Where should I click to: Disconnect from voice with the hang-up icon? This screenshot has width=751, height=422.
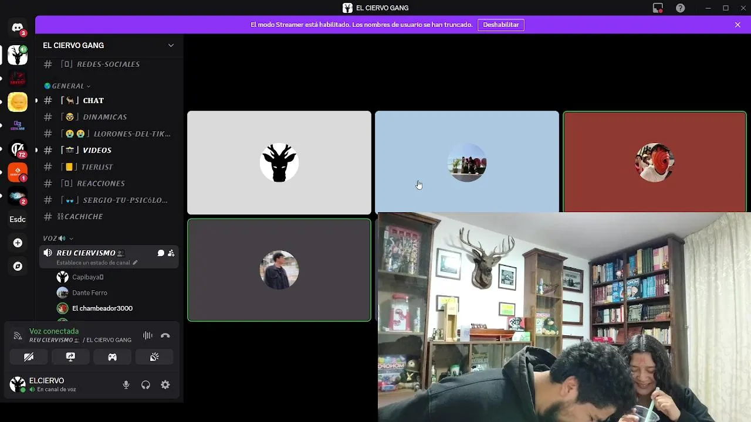[165, 335]
